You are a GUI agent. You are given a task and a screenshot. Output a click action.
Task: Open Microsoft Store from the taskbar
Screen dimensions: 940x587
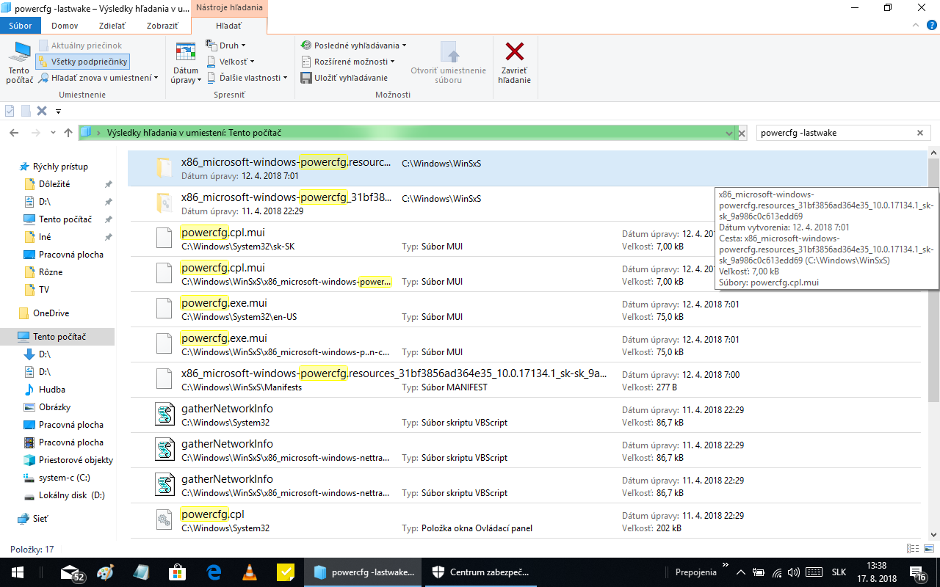(x=177, y=572)
